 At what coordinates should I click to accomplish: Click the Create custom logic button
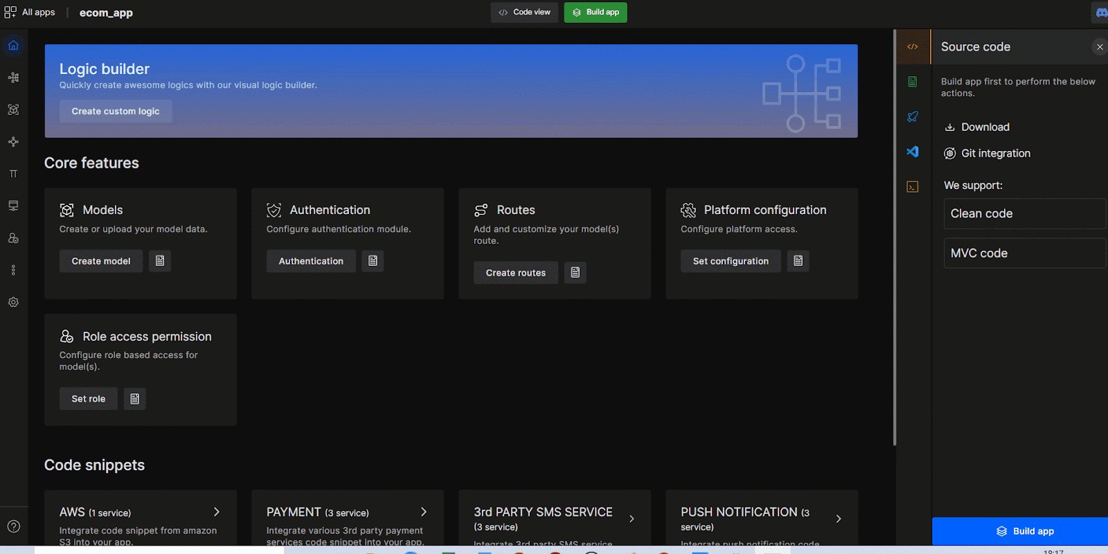coord(116,111)
